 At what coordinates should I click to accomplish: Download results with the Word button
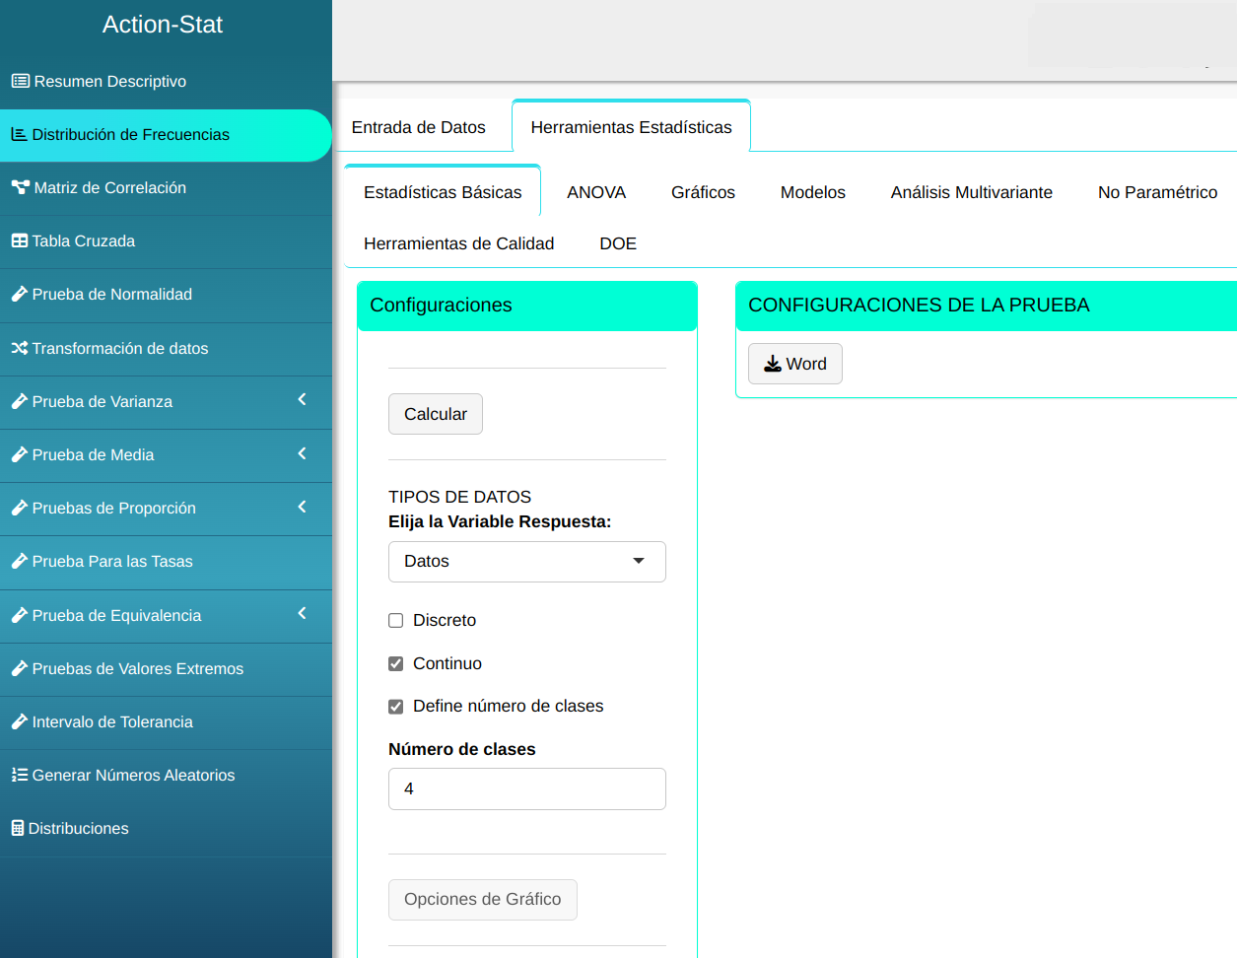coord(794,364)
